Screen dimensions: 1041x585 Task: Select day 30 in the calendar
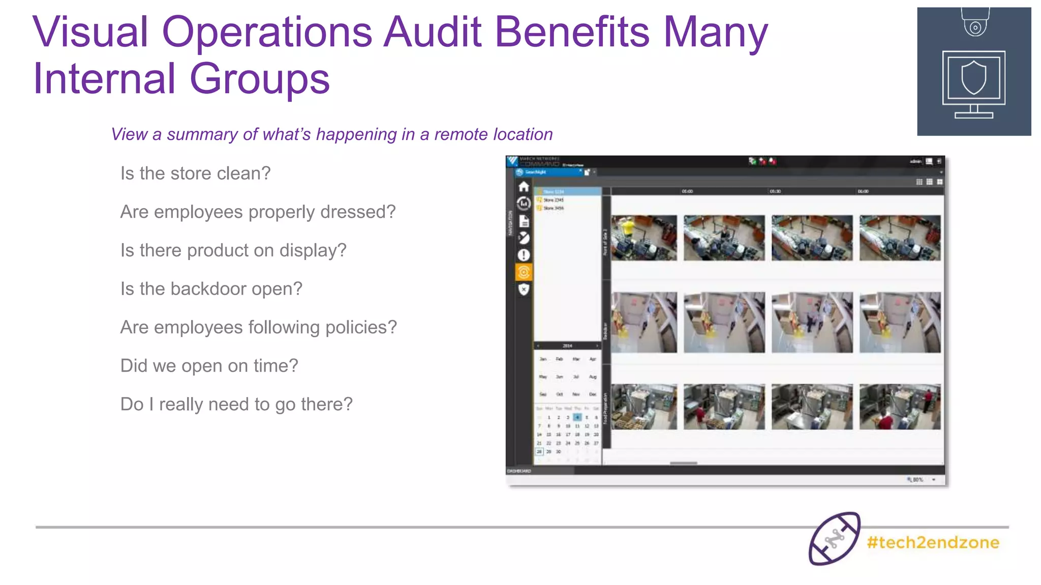point(558,451)
